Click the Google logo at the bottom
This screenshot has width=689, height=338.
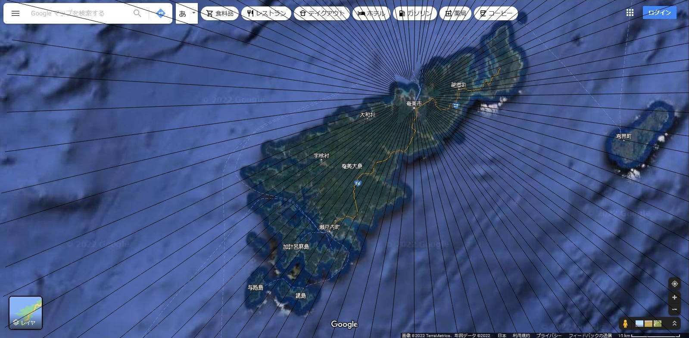(x=344, y=324)
